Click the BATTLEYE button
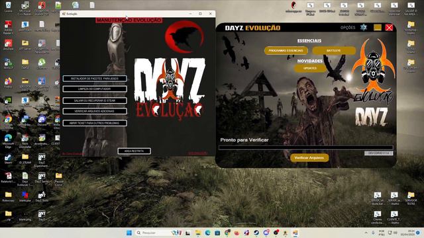This screenshot has width=424, height=238. pyautogui.click(x=334, y=50)
